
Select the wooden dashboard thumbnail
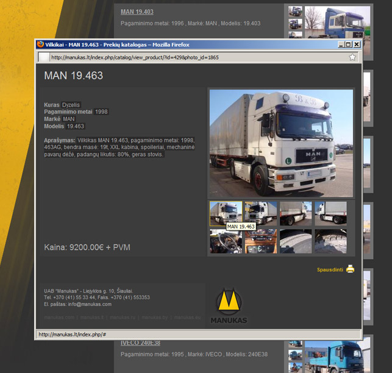[261, 241]
